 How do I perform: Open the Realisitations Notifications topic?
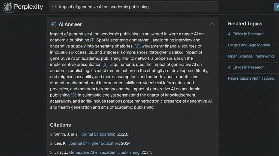(251, 78)
